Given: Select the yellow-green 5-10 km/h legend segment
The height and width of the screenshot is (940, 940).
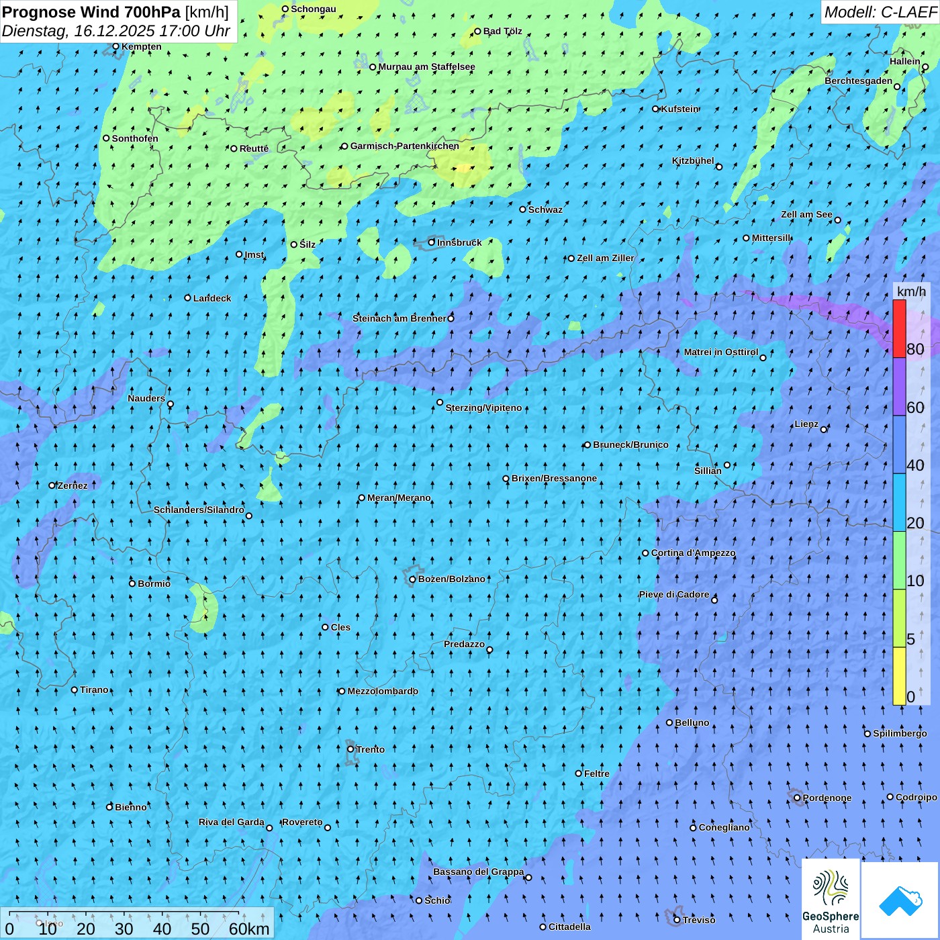Looking at the screenshot, I should coord(899,618).
